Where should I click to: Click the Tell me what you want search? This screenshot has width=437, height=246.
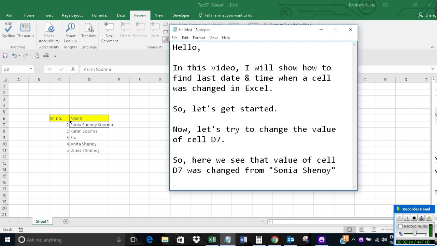click(225, 15)
